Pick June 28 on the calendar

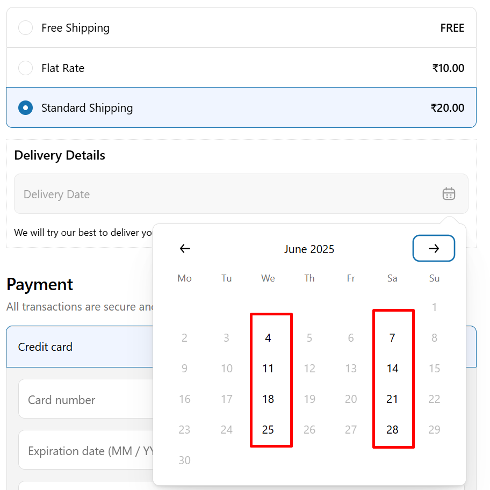(x=392, y=430)
